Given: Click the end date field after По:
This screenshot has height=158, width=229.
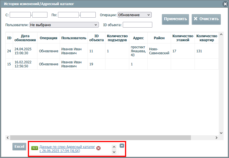Looking at the screenshot, I should point(68,15).
